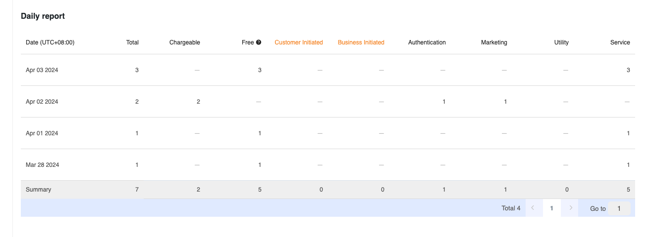The image size is (648, 237).
Task: Click the Daily report heading
Action: click(43, 16)
